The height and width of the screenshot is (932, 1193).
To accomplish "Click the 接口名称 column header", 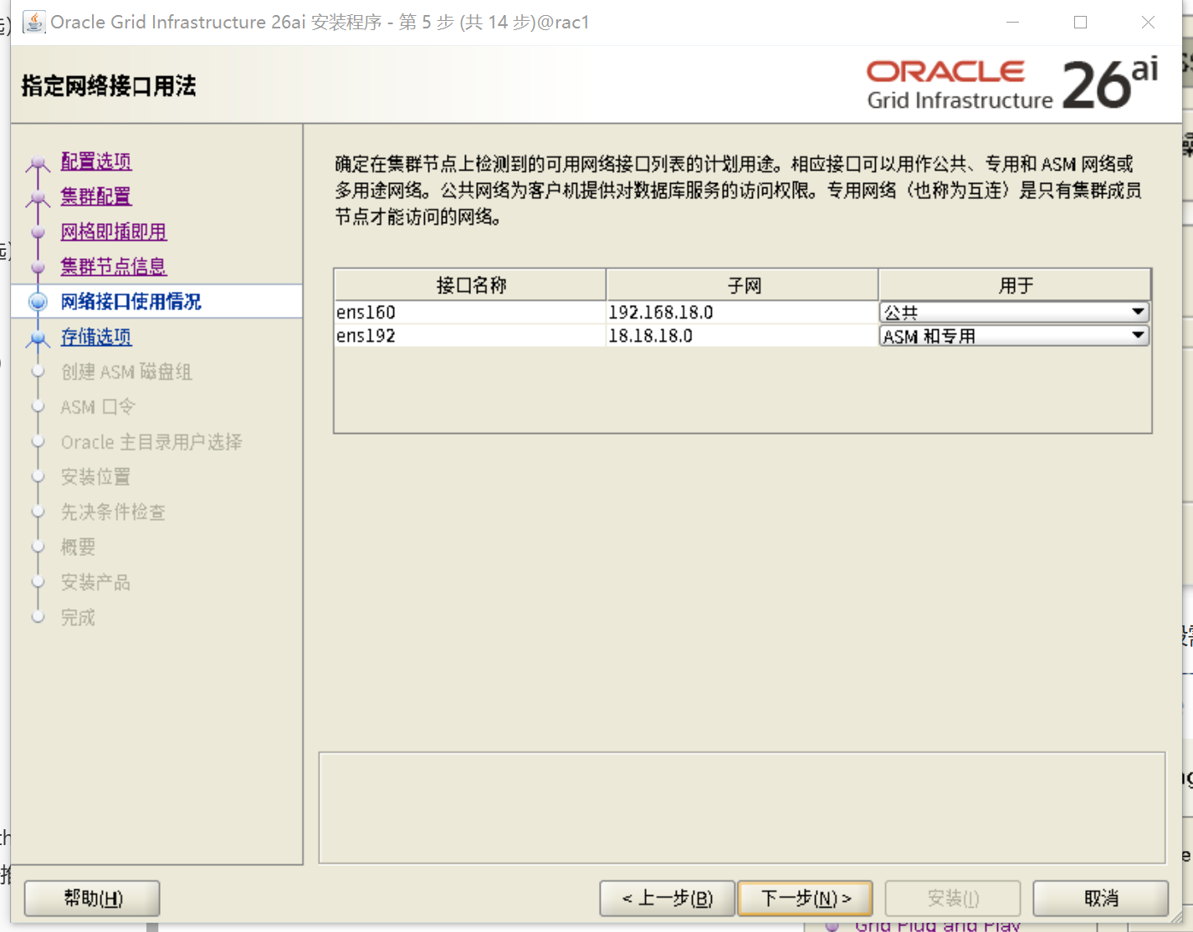I will [x=470, y=285].
